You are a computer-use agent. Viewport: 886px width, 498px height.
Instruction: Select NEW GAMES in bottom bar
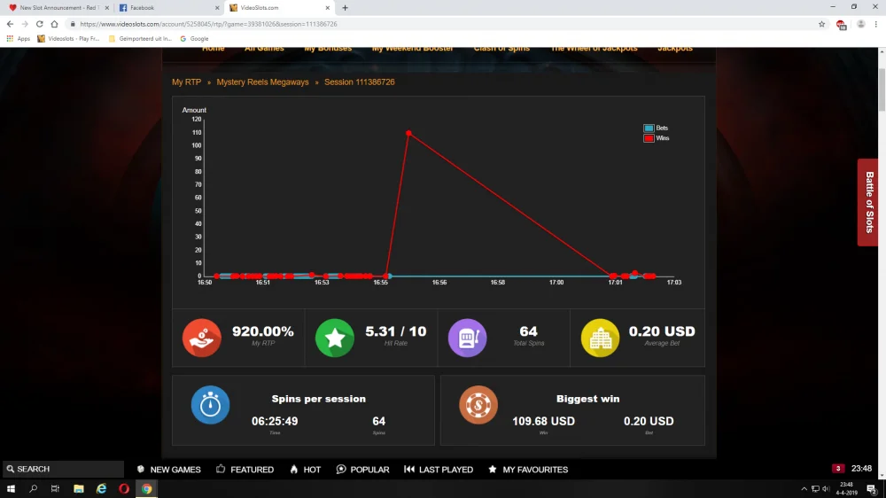[169, 469]
